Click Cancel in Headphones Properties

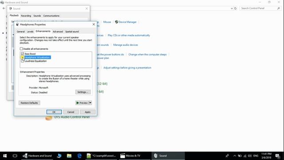pos(71,112)
